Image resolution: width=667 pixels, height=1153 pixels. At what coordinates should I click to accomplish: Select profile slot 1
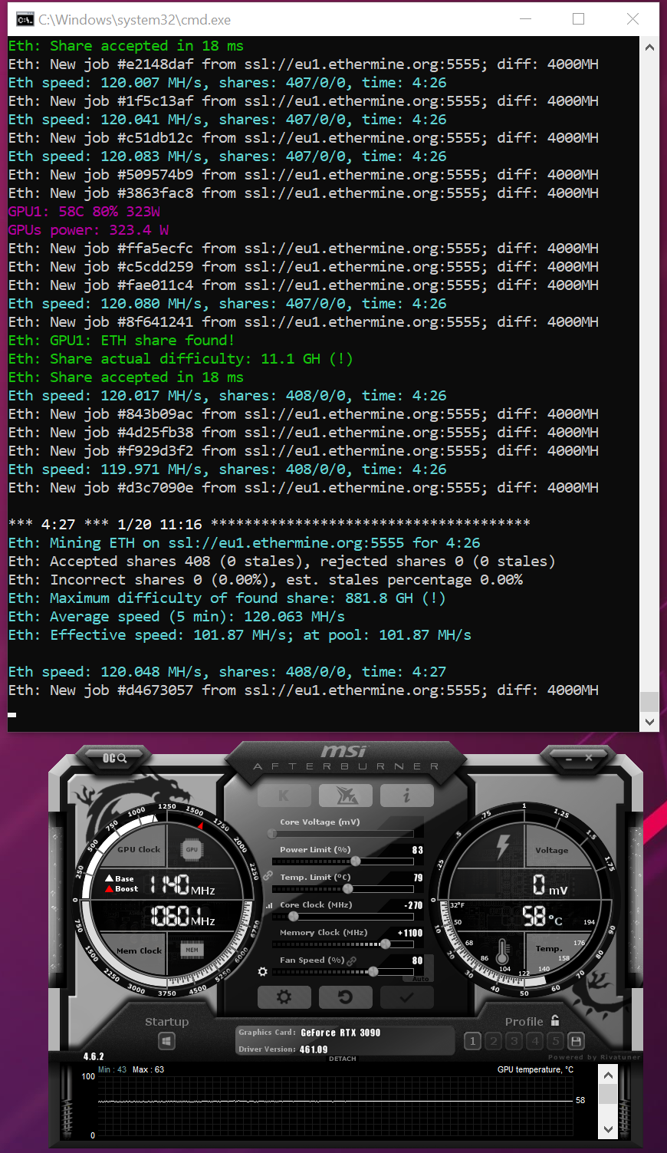coord(473,1041)
